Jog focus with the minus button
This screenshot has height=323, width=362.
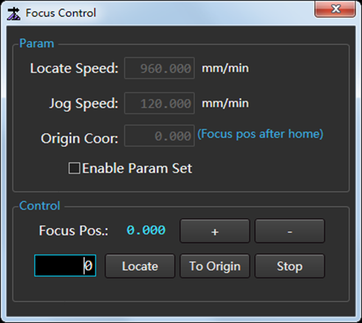[x=289, y=231]
